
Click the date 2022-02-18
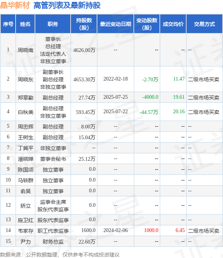[116, 79]
